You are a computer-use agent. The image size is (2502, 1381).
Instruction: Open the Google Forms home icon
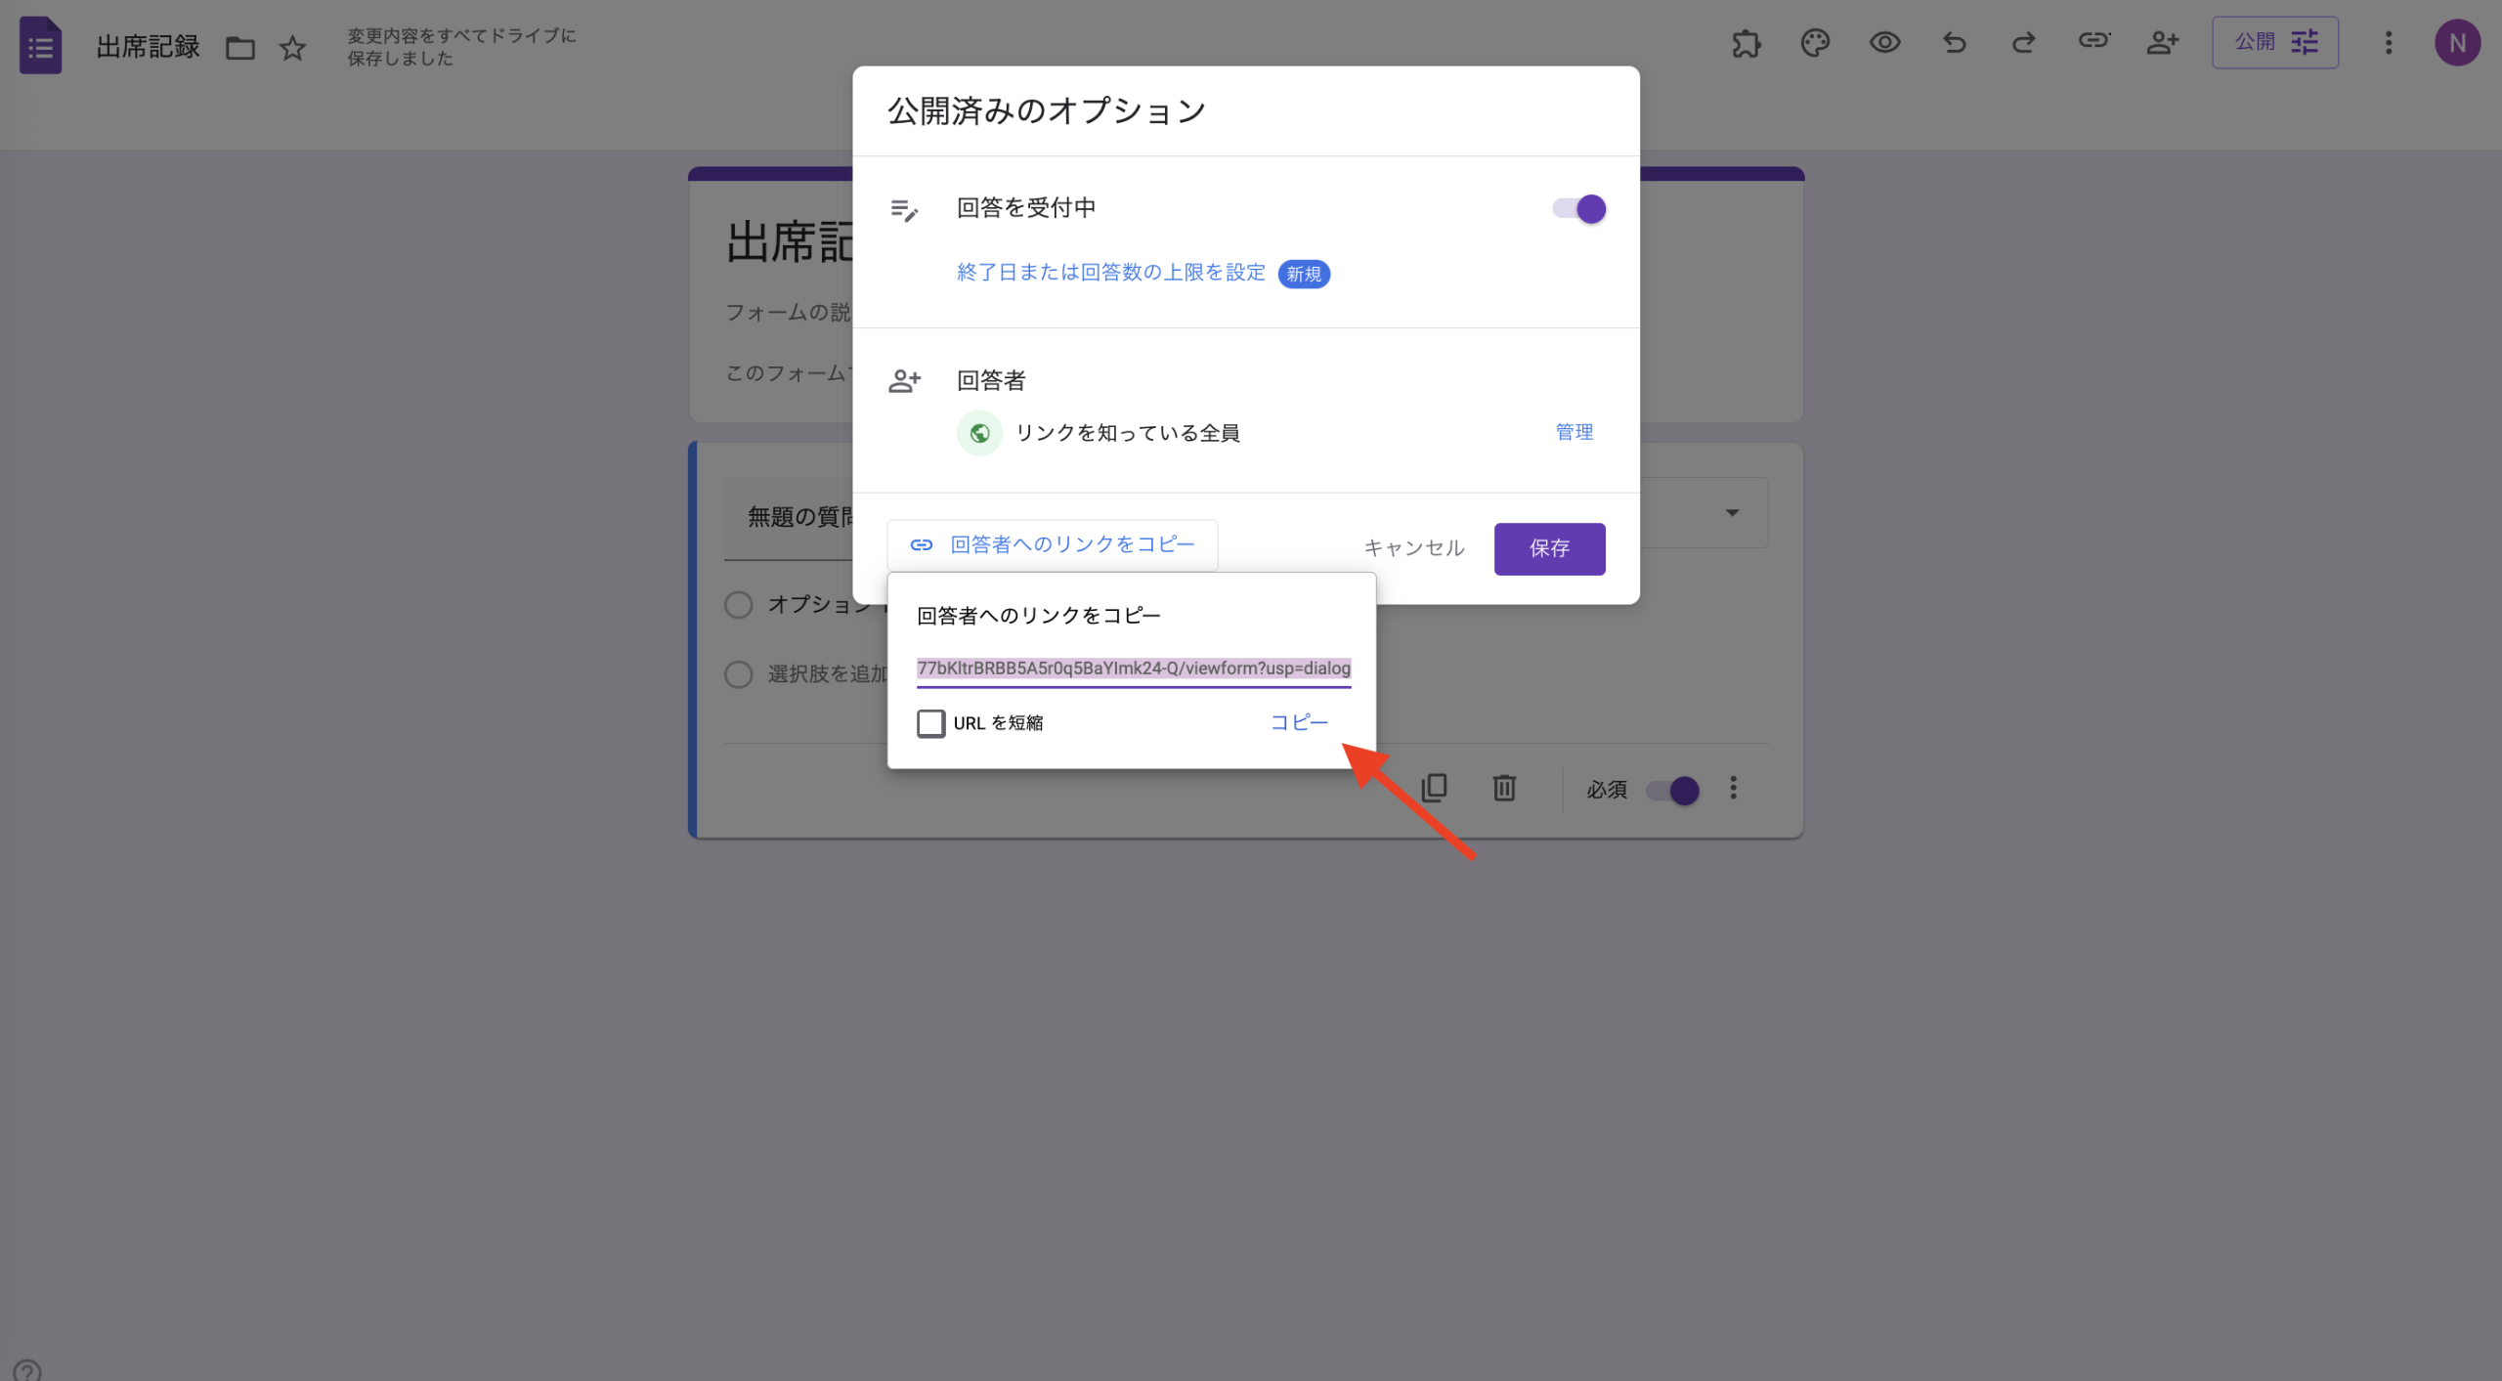(41, 44)
